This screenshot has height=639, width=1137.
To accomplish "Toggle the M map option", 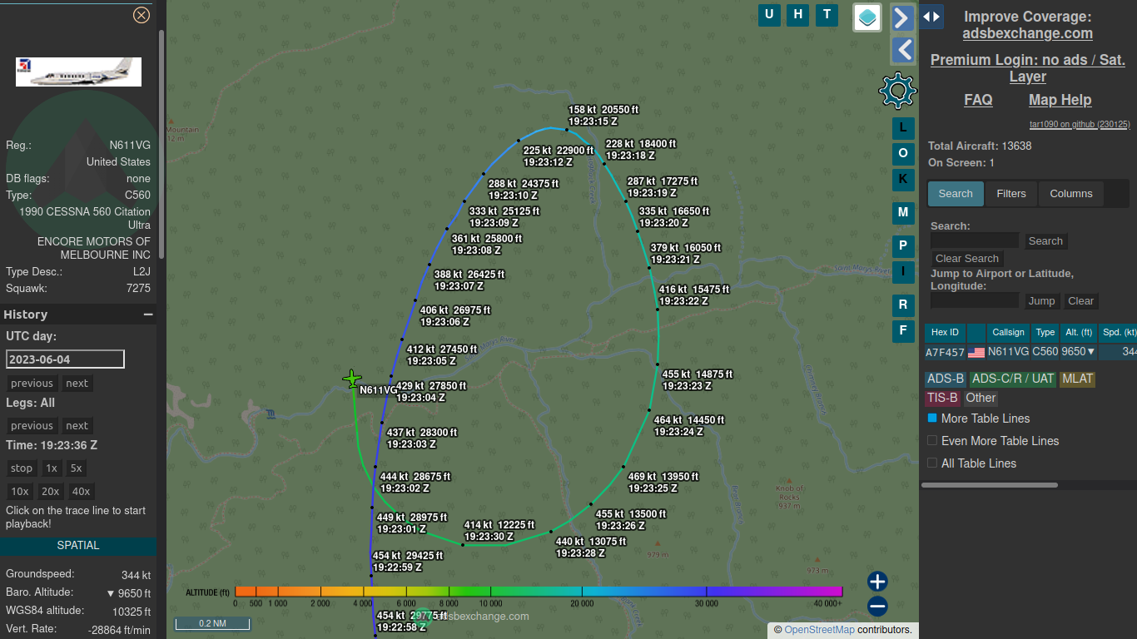I will 903,213.
